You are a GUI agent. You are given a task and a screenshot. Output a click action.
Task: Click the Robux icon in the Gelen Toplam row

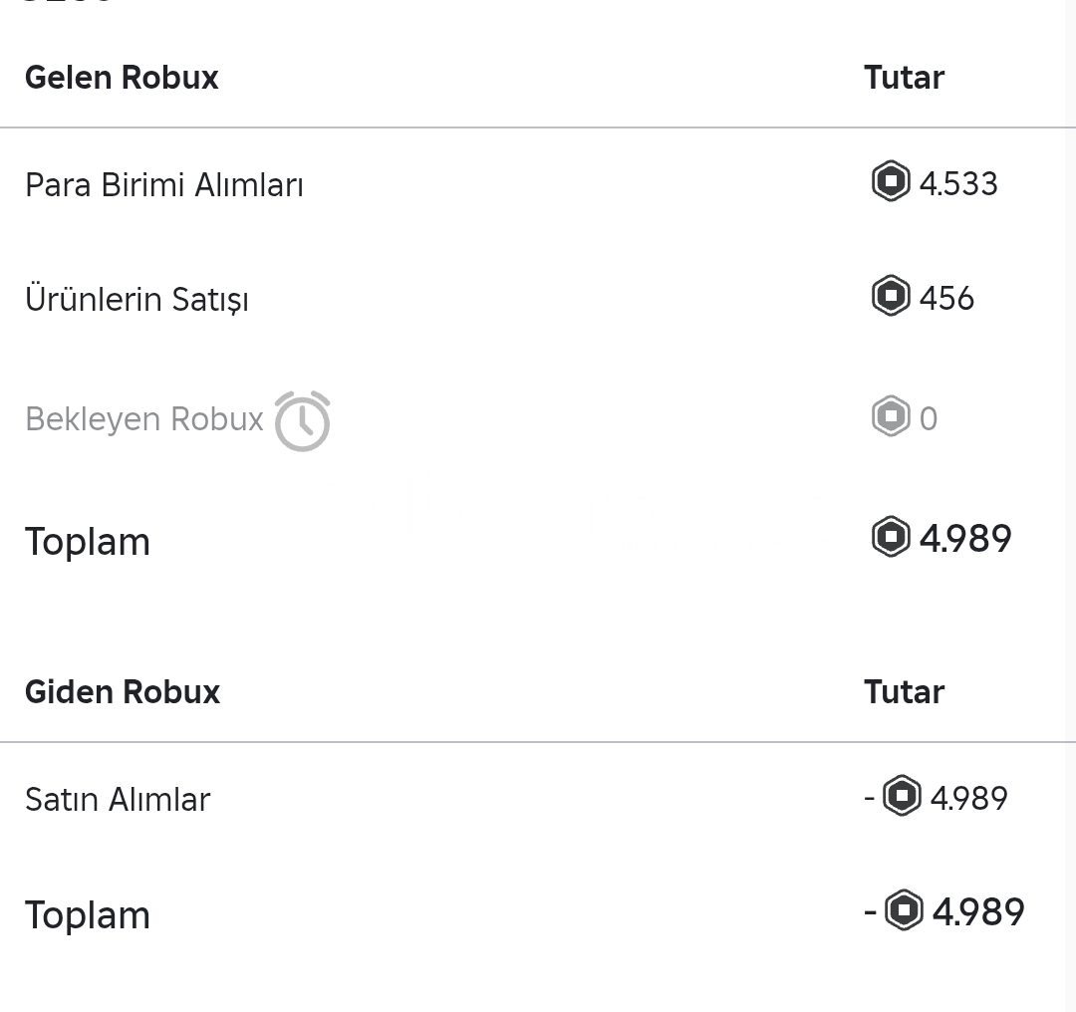coord(891,536)
